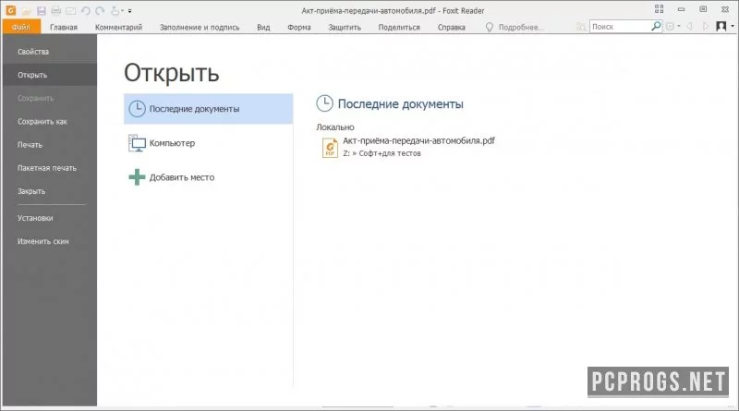The width and height of the screenshot is (739, 411).
Task: Choose Сохранить как in the sidebar
Action: tap(49, 122)
